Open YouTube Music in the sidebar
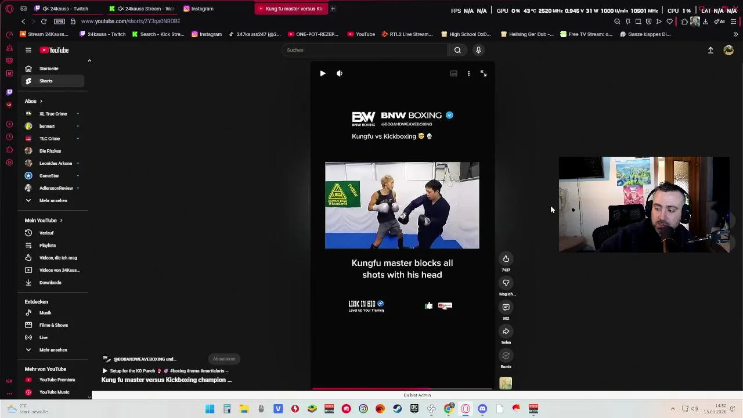Screen dimensions: 743x418 point(53,392)
